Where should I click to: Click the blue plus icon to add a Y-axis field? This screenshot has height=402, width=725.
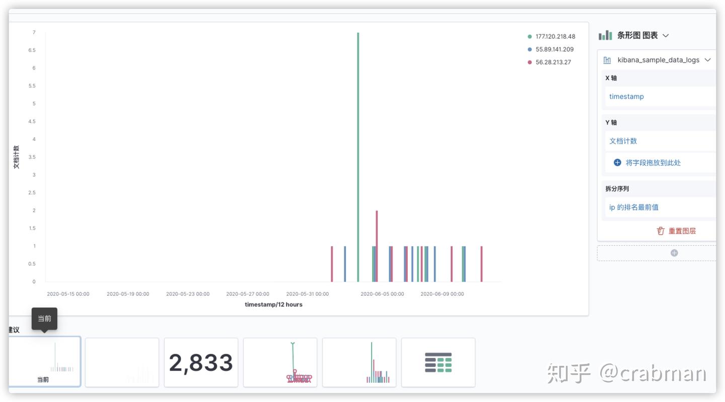tap(617, 162)
